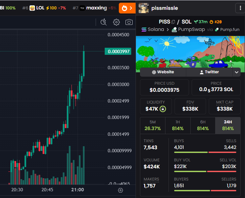This screenshot has height=198, width=245.
Task: Click the current price label 0.0003997
Action: click(118, 51)
